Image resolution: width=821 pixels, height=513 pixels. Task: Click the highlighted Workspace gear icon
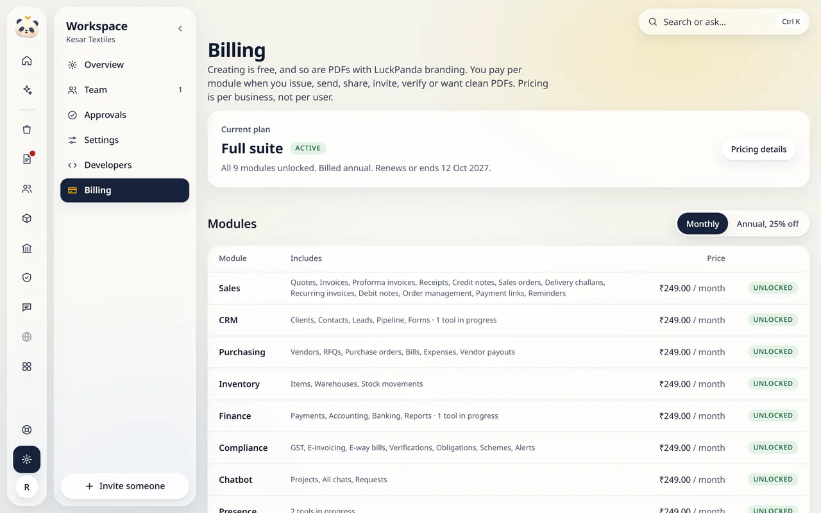pos(27,459)
